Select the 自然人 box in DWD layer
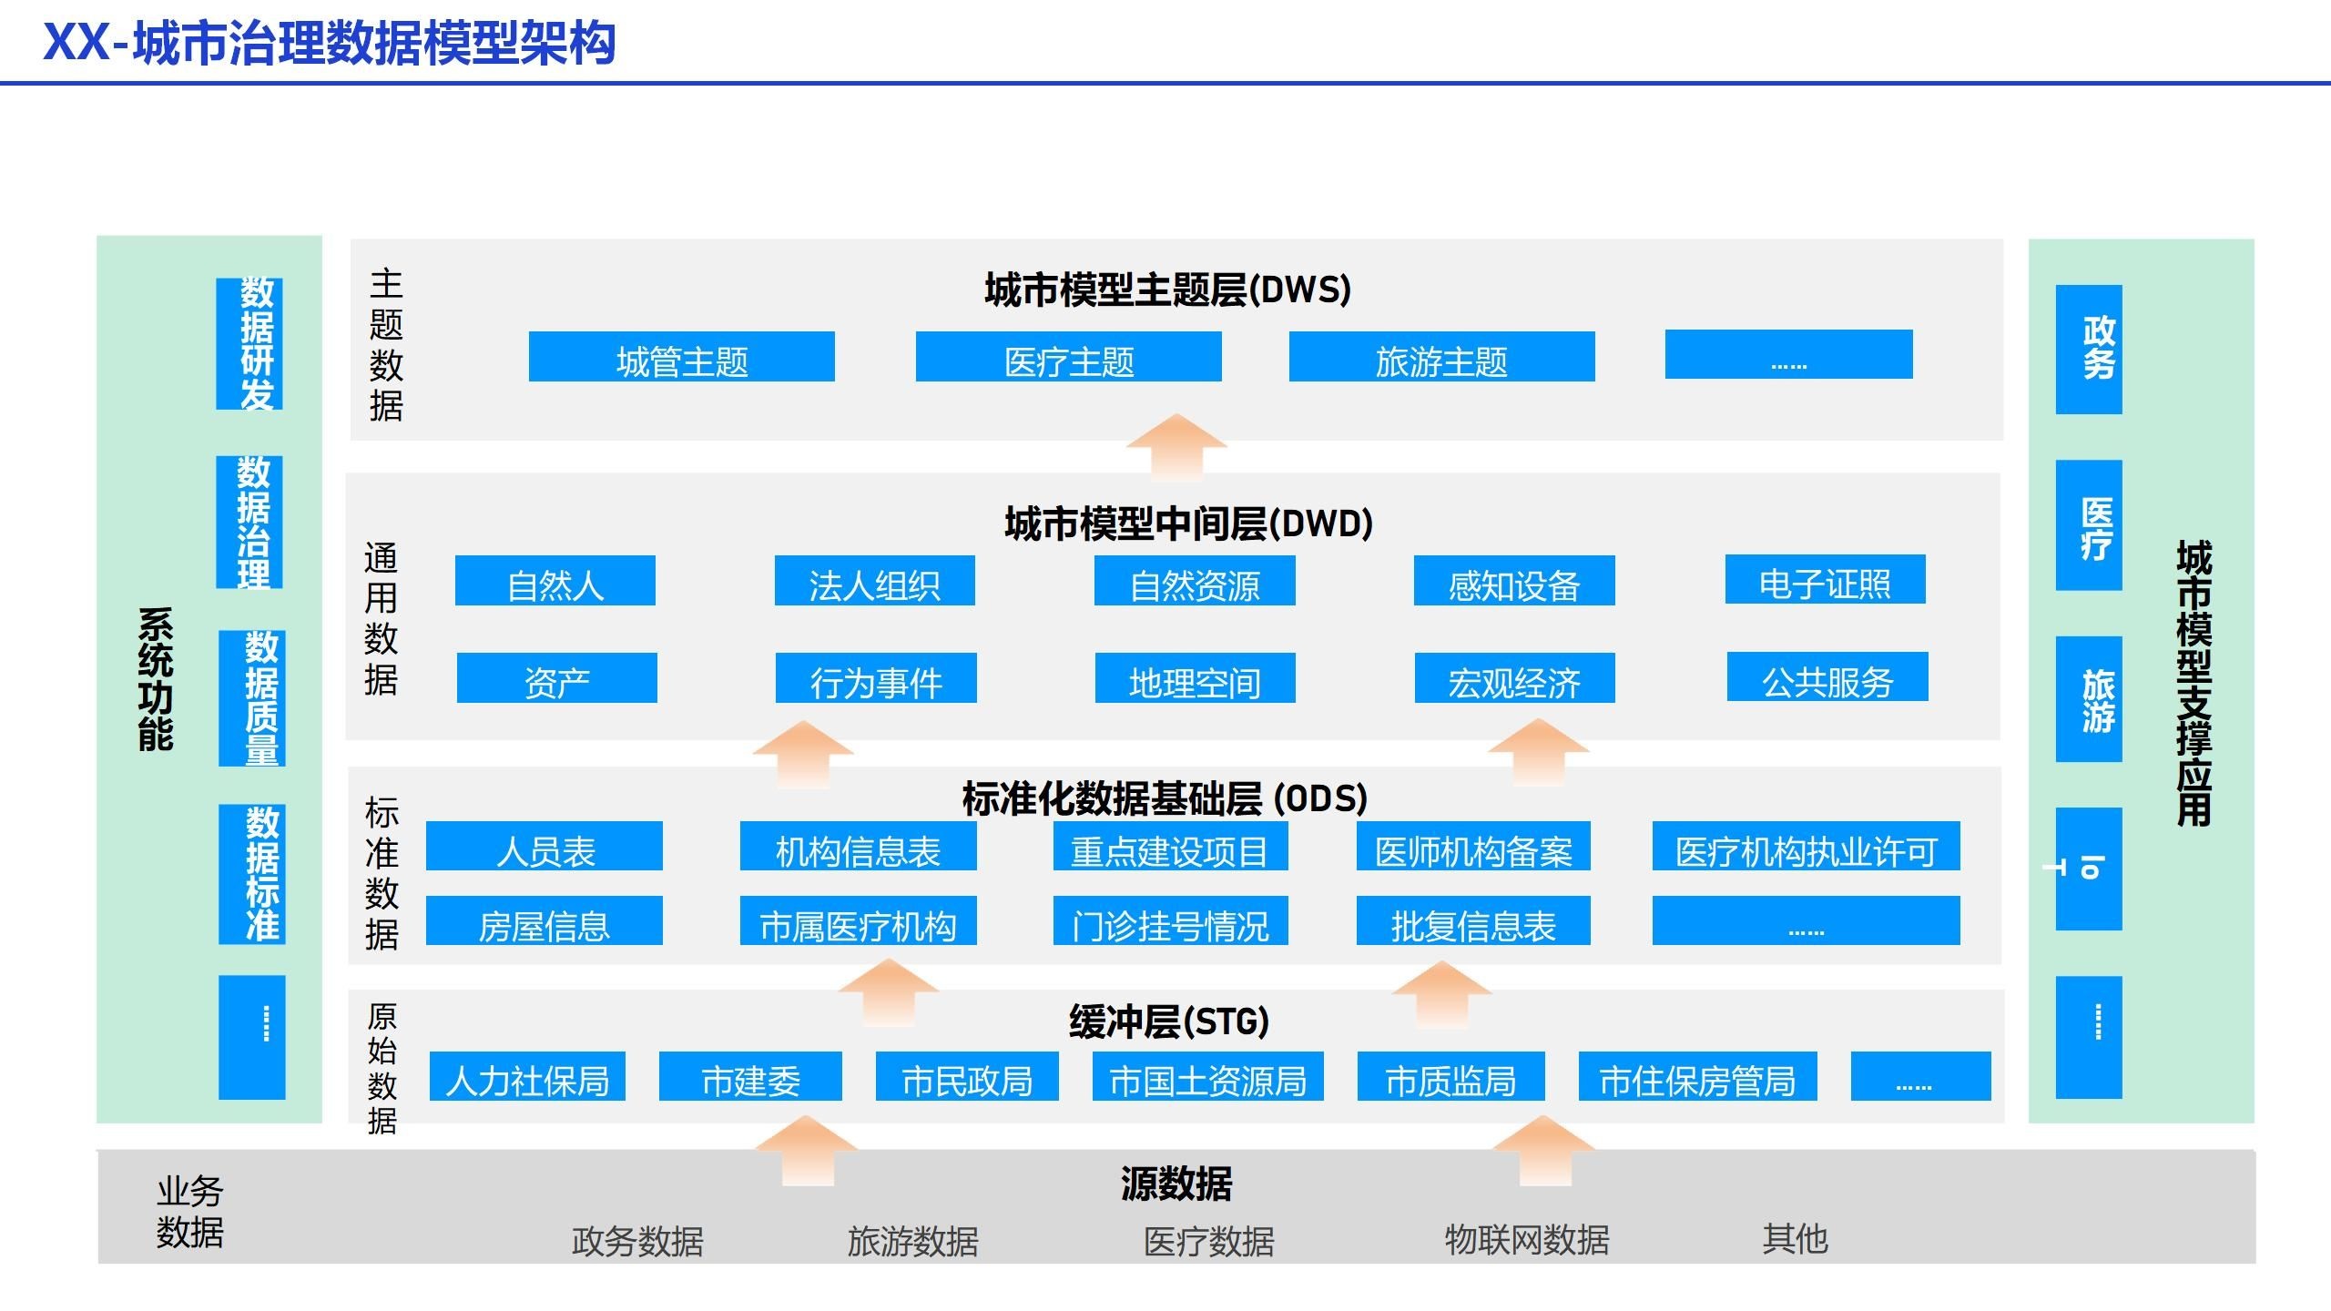Viewport: 2331px width, 1311px height. click(x=555, y=581)
